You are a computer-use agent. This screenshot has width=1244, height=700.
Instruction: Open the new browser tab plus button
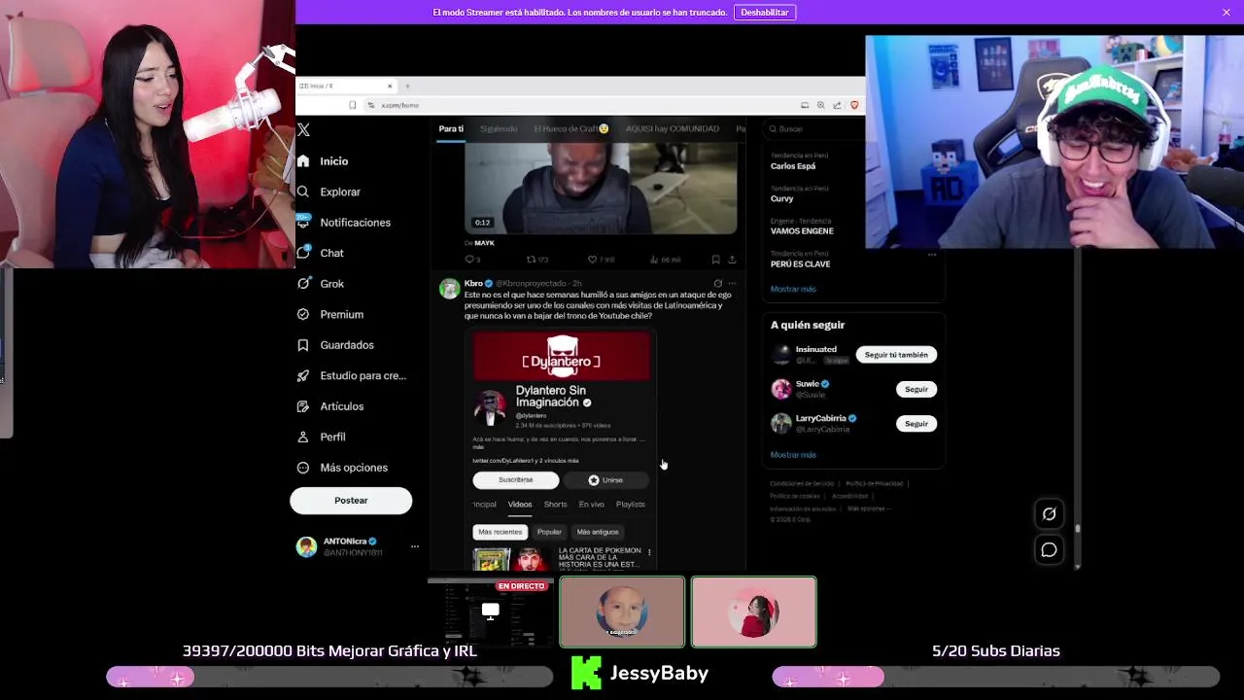407,86
